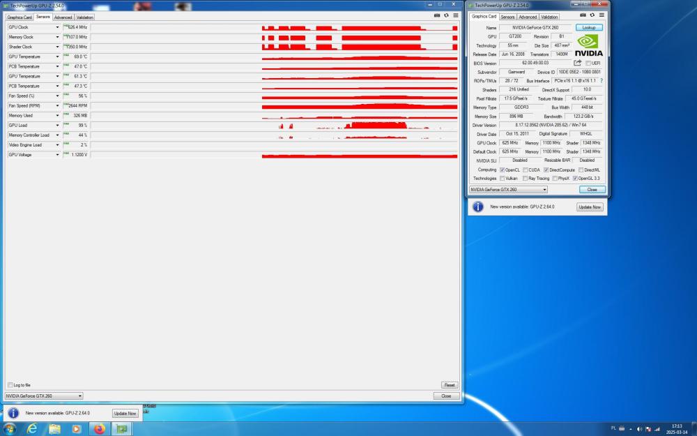Open Windows Media Player from taskbar

(77, 429)
